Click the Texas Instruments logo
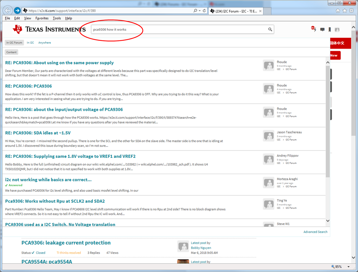Screen dimensions: 358x272 [x=49, y=29]
